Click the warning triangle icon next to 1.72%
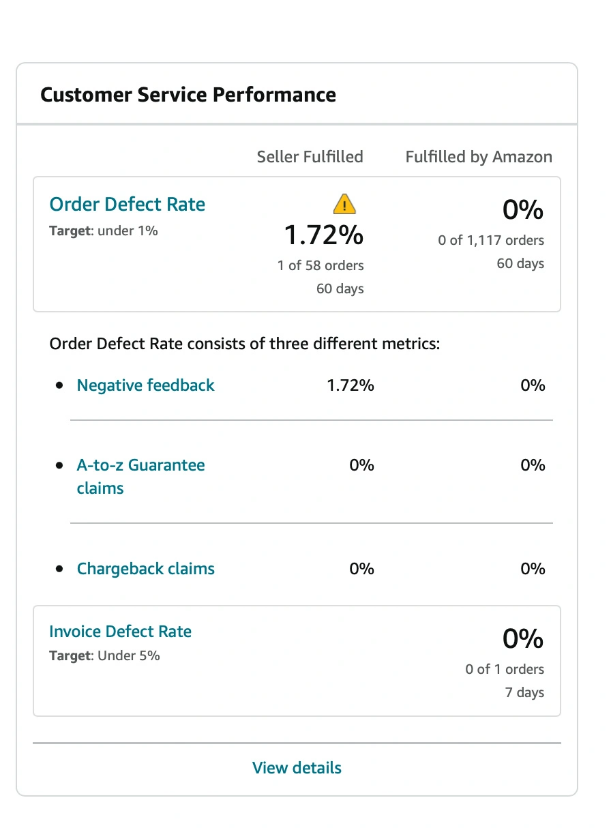Viewport: 611px width, 828px height. (344, 204)
